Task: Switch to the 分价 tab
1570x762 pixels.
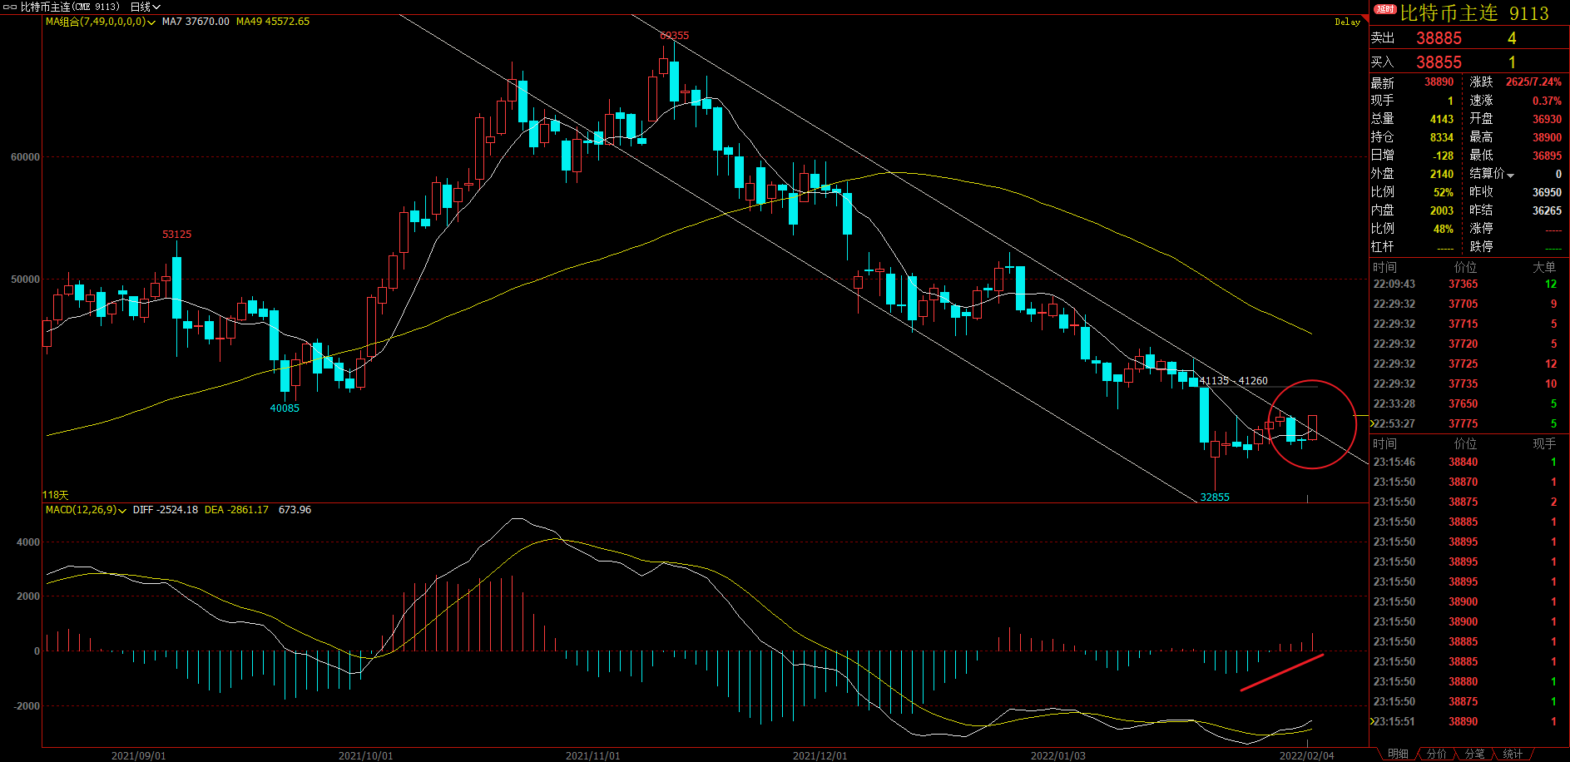Action: pyautogui.click(x=1436, y=754)
